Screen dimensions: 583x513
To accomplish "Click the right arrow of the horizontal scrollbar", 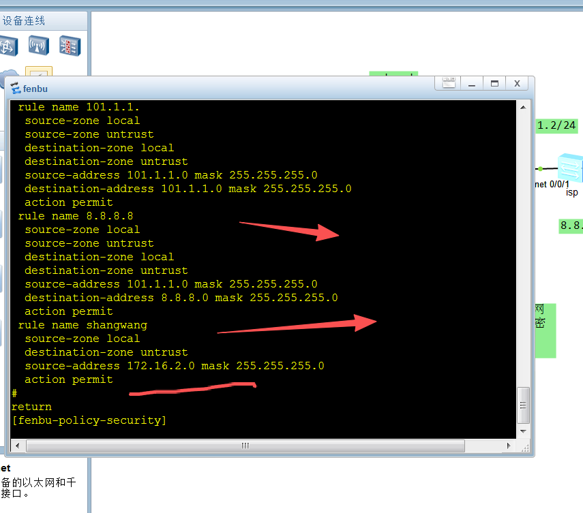I will point(508,446).
